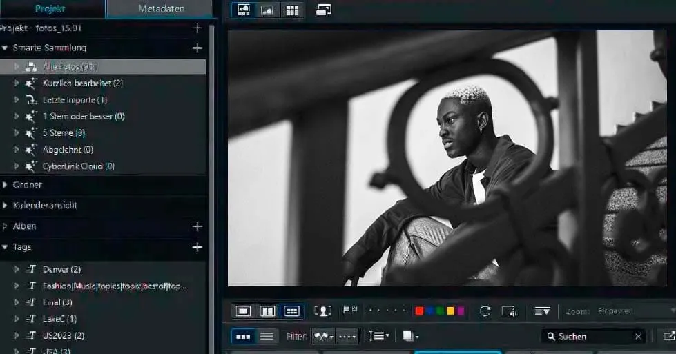Viewport: 676px width, 354px height.
Task: Select Kürzlich bearbeitet smart collection
Action: [82, 83]
